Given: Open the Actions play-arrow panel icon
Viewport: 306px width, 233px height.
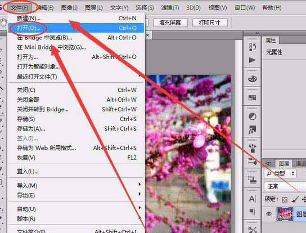Looking at the screenshot, I should click(253, 60).
